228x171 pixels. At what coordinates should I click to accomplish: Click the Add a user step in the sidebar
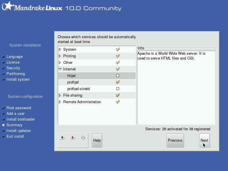pyautogui.click(x=16, y=113)
